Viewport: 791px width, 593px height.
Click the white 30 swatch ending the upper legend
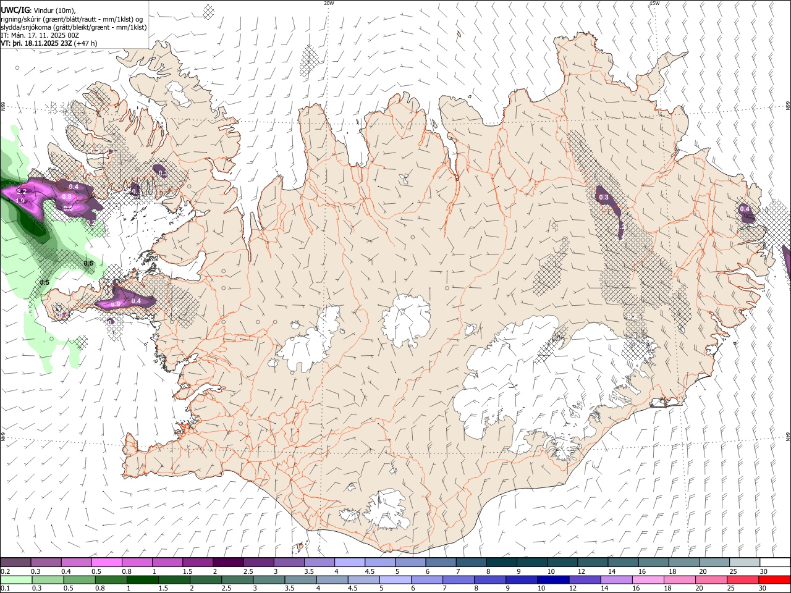point(775,563)
